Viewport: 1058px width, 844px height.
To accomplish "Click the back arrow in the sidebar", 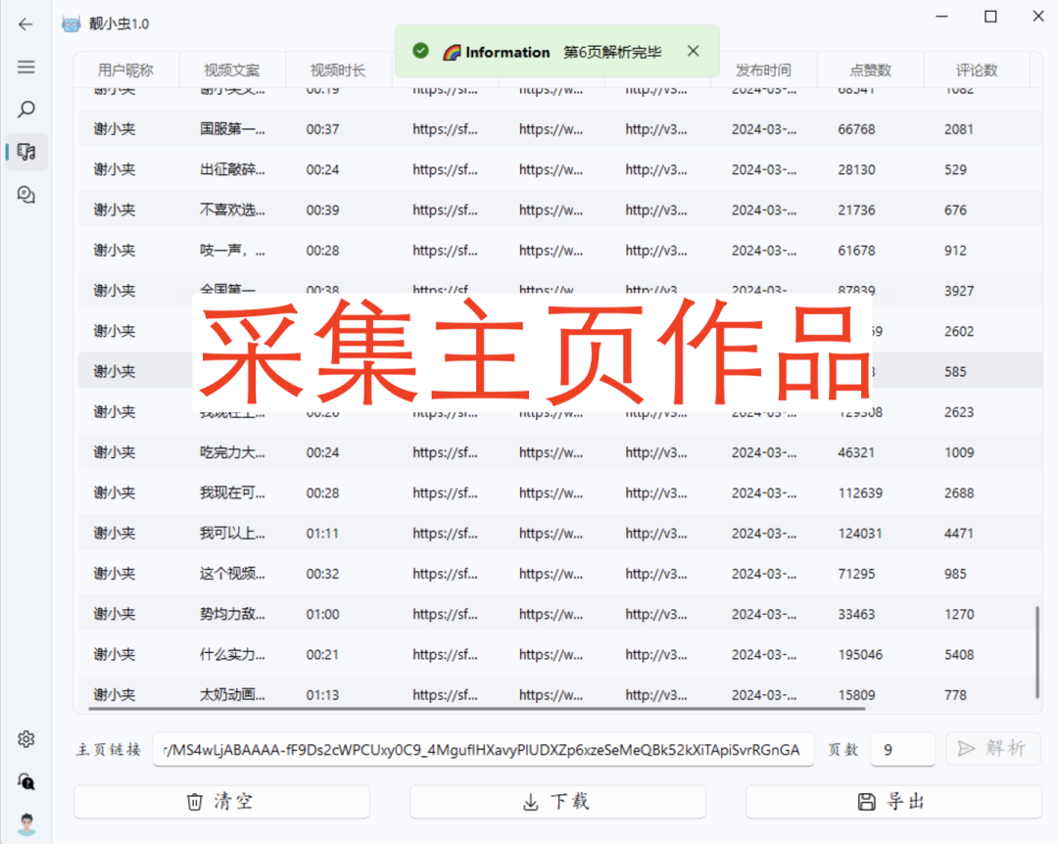I will click(25, 25).
